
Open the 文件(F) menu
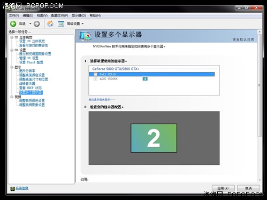click(14, 15)
